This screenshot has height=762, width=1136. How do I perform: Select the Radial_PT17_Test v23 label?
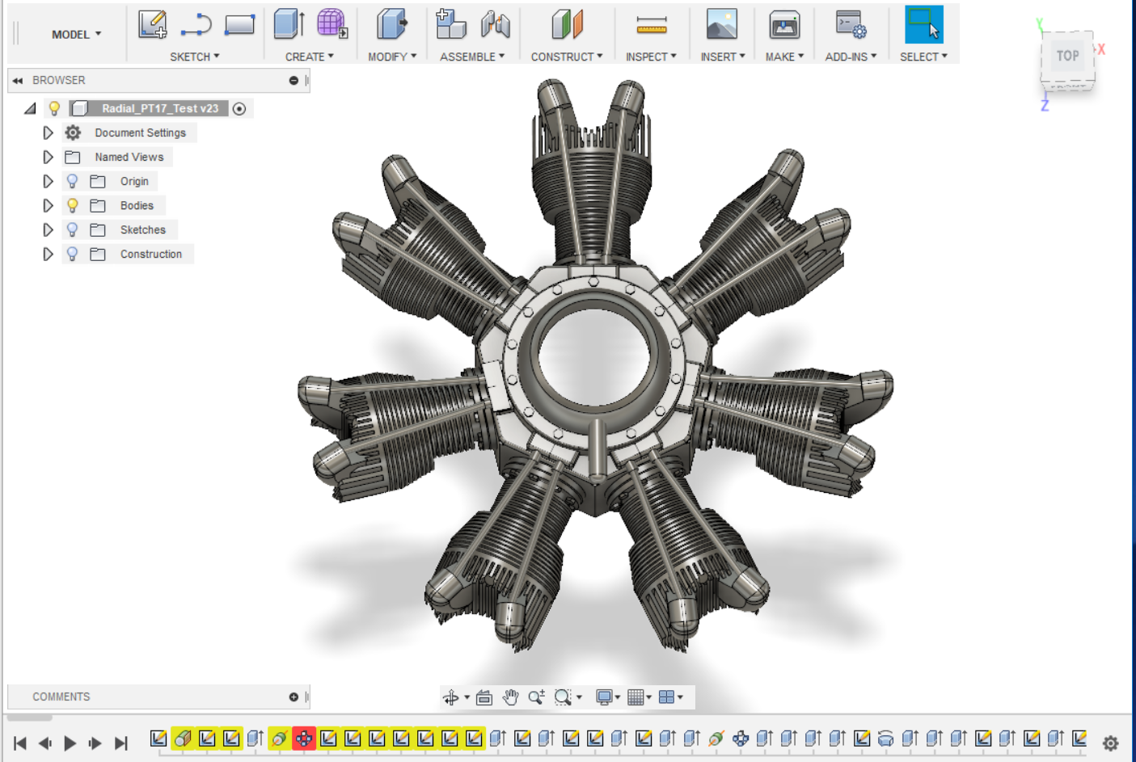tap(160, 108)
